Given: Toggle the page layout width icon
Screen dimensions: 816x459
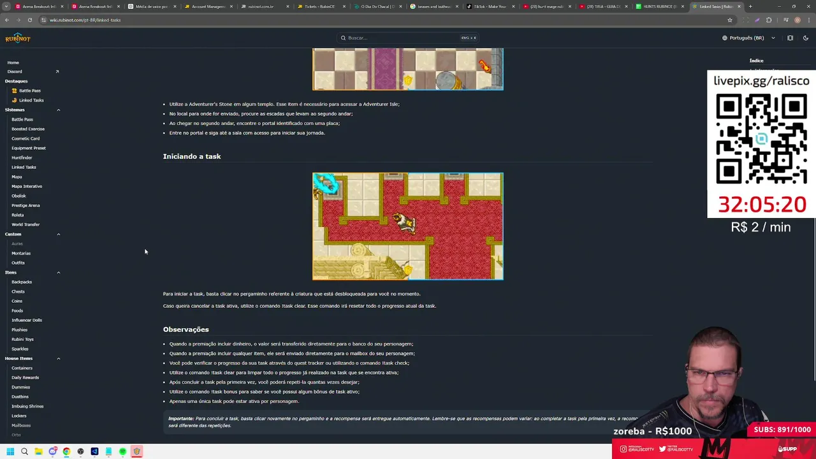Looking at the screenshot, I should [790, 38].
